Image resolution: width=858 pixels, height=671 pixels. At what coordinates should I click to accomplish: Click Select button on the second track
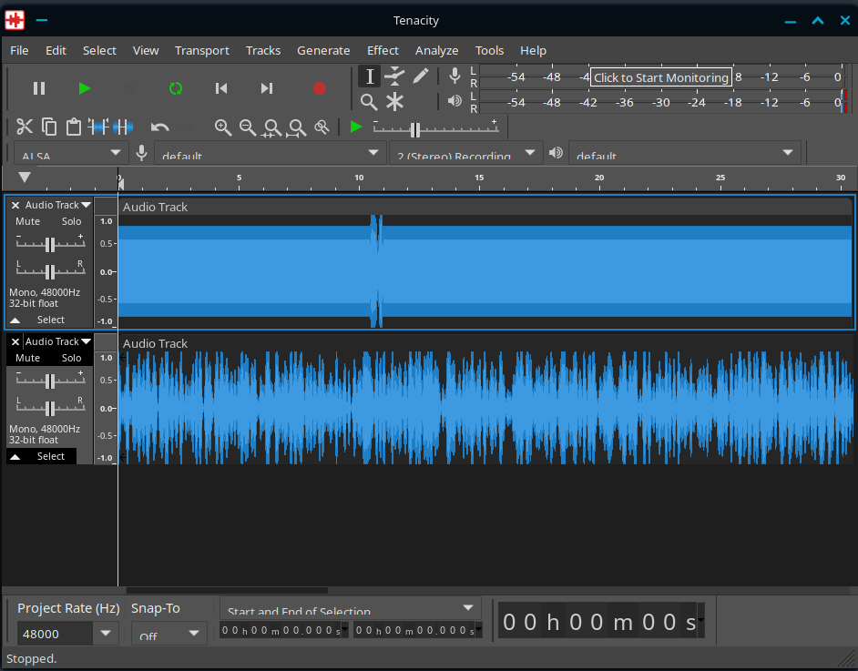pos(51,456)
